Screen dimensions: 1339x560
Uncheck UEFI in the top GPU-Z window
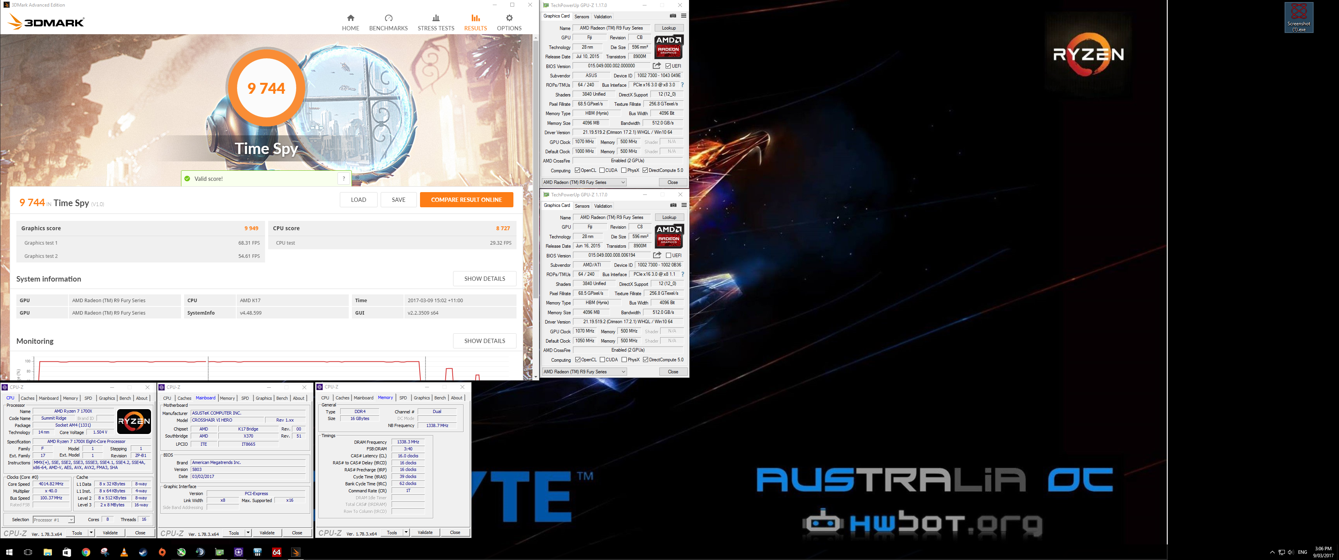[x=668, y=66]
